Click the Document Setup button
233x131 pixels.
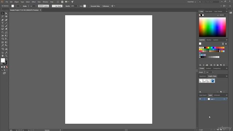pos(95,6)
